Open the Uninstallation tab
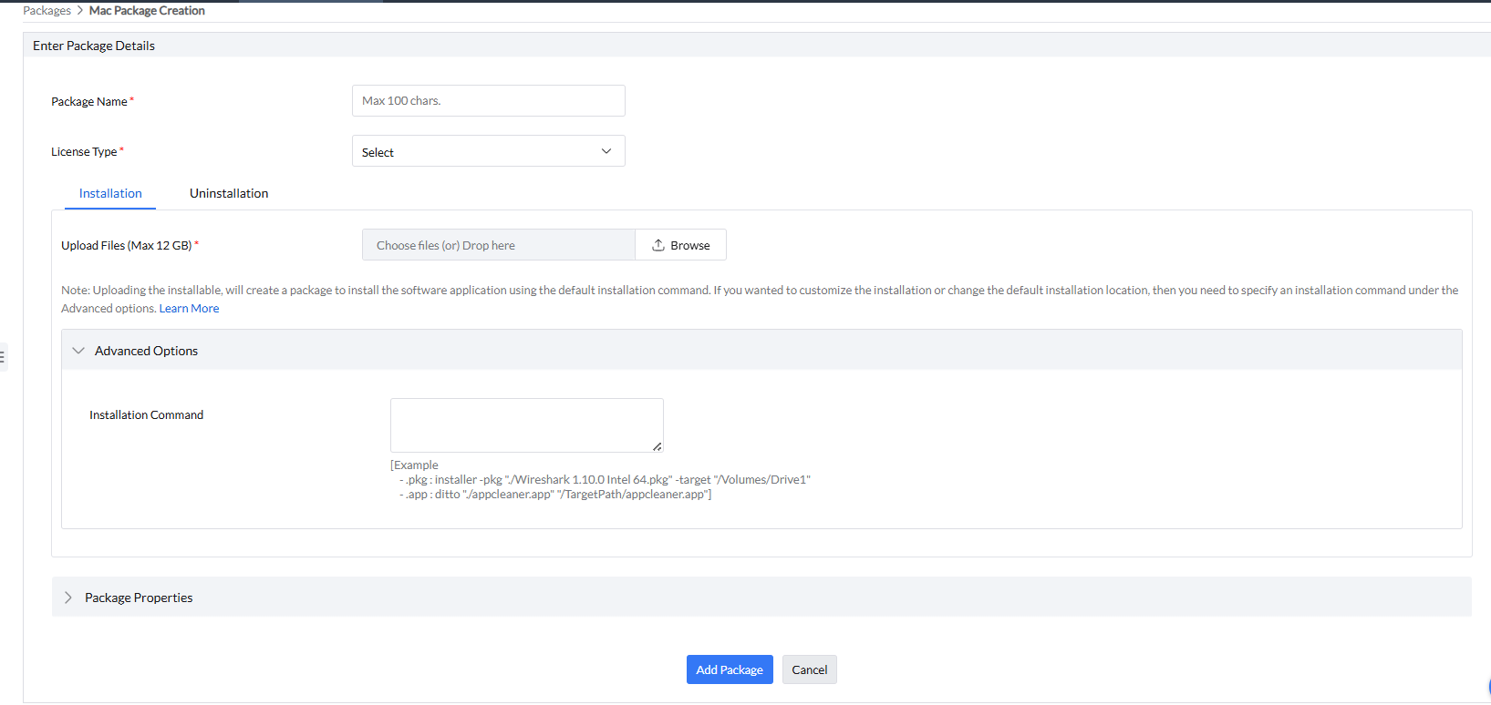This screenshot has width=1491, height=705. [229, 193]
